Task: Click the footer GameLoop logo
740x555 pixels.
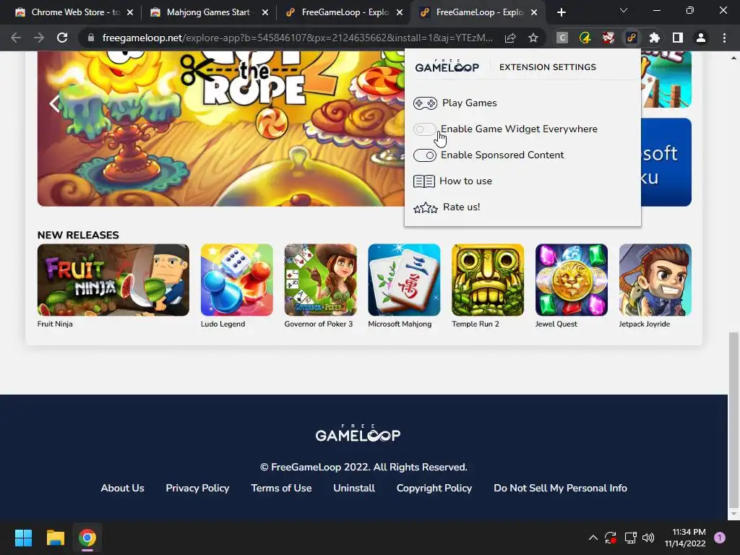Action: click(x=358, y=433)
